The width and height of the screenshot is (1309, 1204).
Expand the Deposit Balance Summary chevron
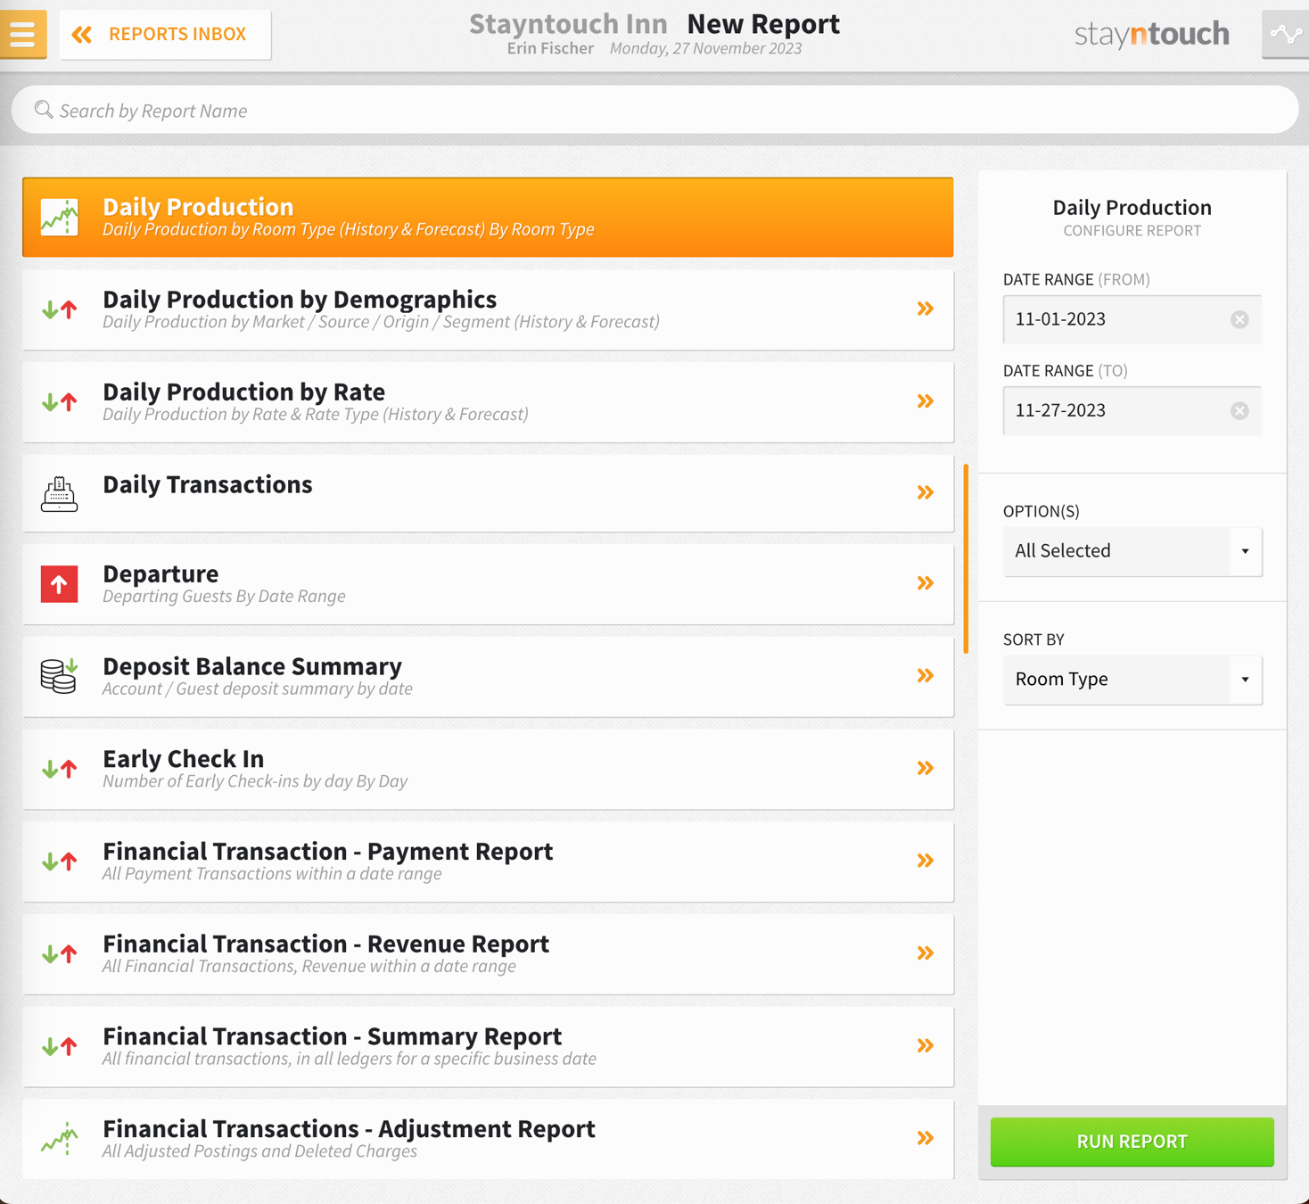coord(926,676)
